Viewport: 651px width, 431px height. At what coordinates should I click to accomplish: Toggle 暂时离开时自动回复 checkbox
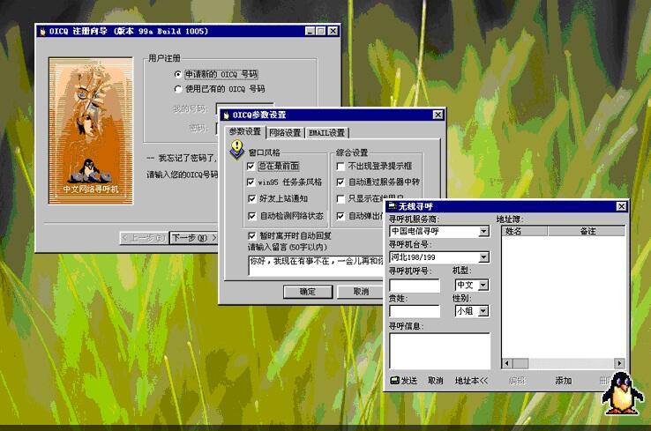coord(251,235)
